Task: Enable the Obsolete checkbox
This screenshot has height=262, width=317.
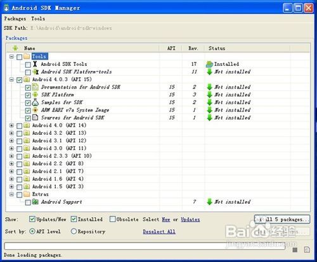Action: (x=112, y=219)
